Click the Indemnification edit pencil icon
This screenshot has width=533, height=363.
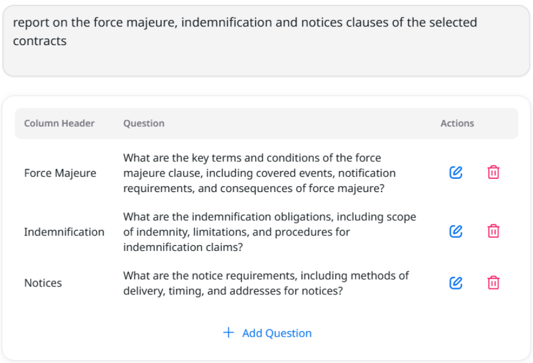[x=456, y=231]
